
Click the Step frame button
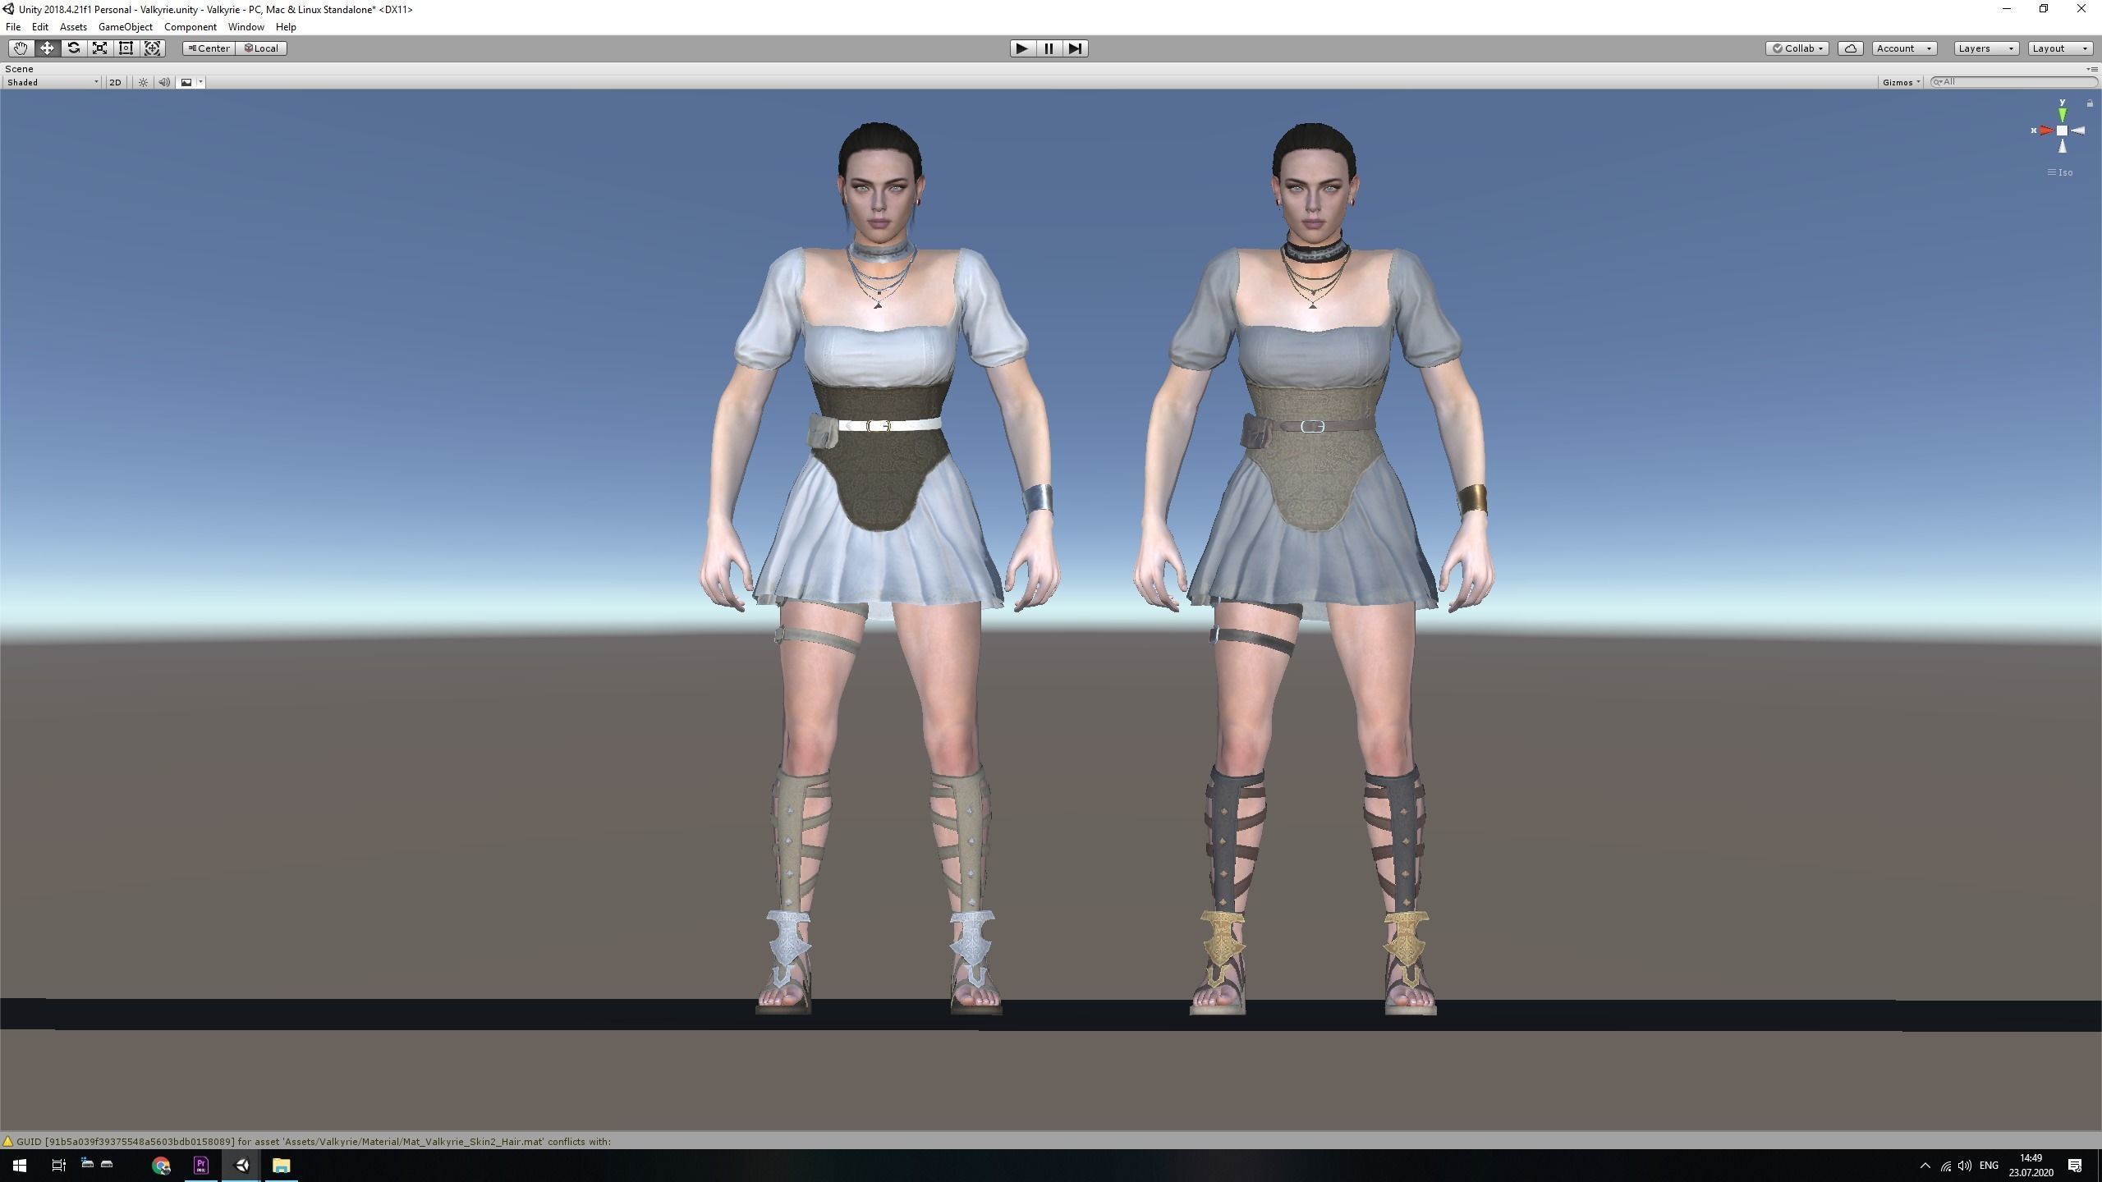click(x=1075, y=48)
